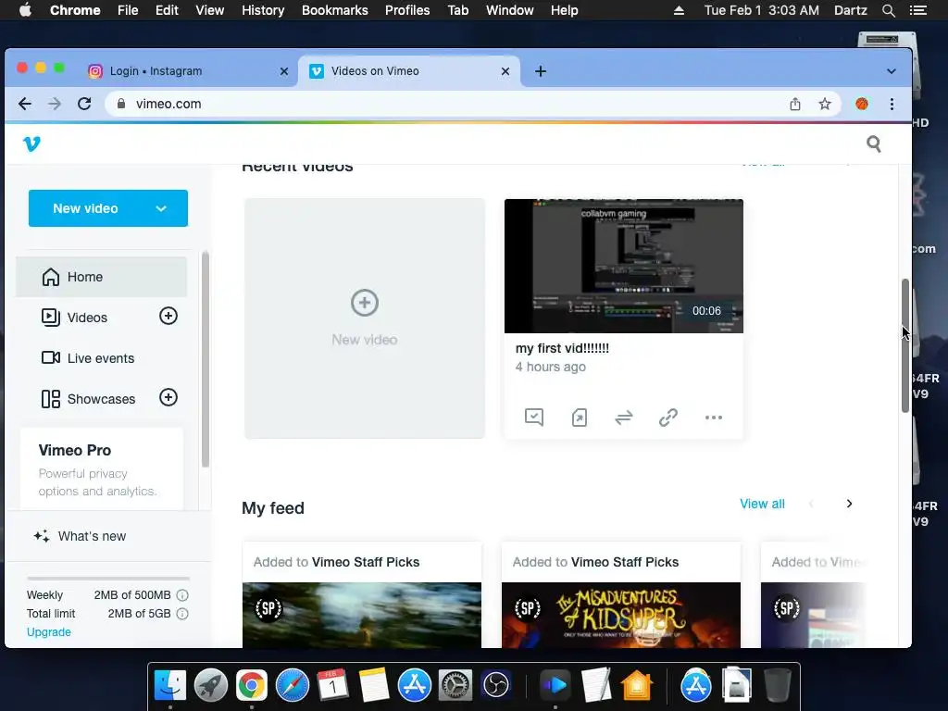Image resolution: width=948 pixels, height=711 pixels.
Task: Click the Upgrade link
Action: [48, 631]
